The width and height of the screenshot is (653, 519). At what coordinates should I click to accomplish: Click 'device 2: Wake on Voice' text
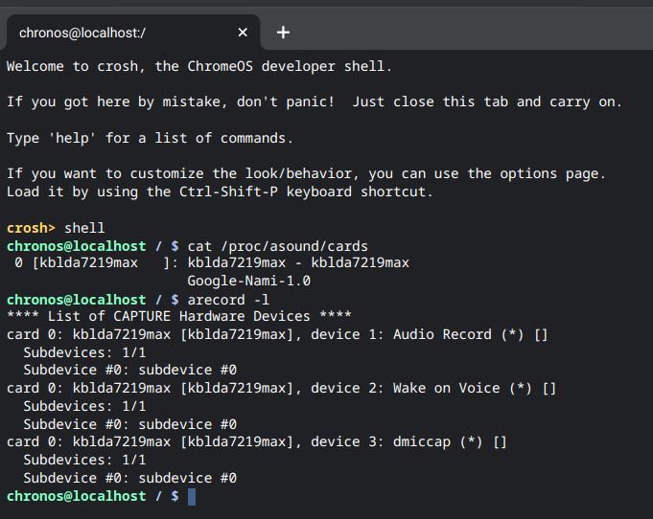[406, 388]
